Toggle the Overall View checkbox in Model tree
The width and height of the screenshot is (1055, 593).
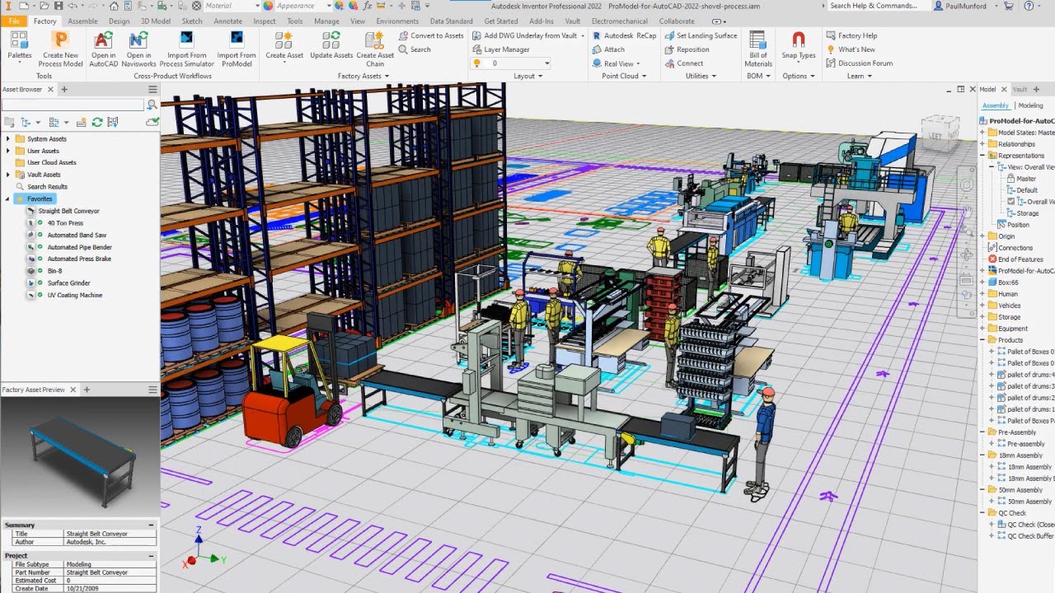click(1011, 201)
